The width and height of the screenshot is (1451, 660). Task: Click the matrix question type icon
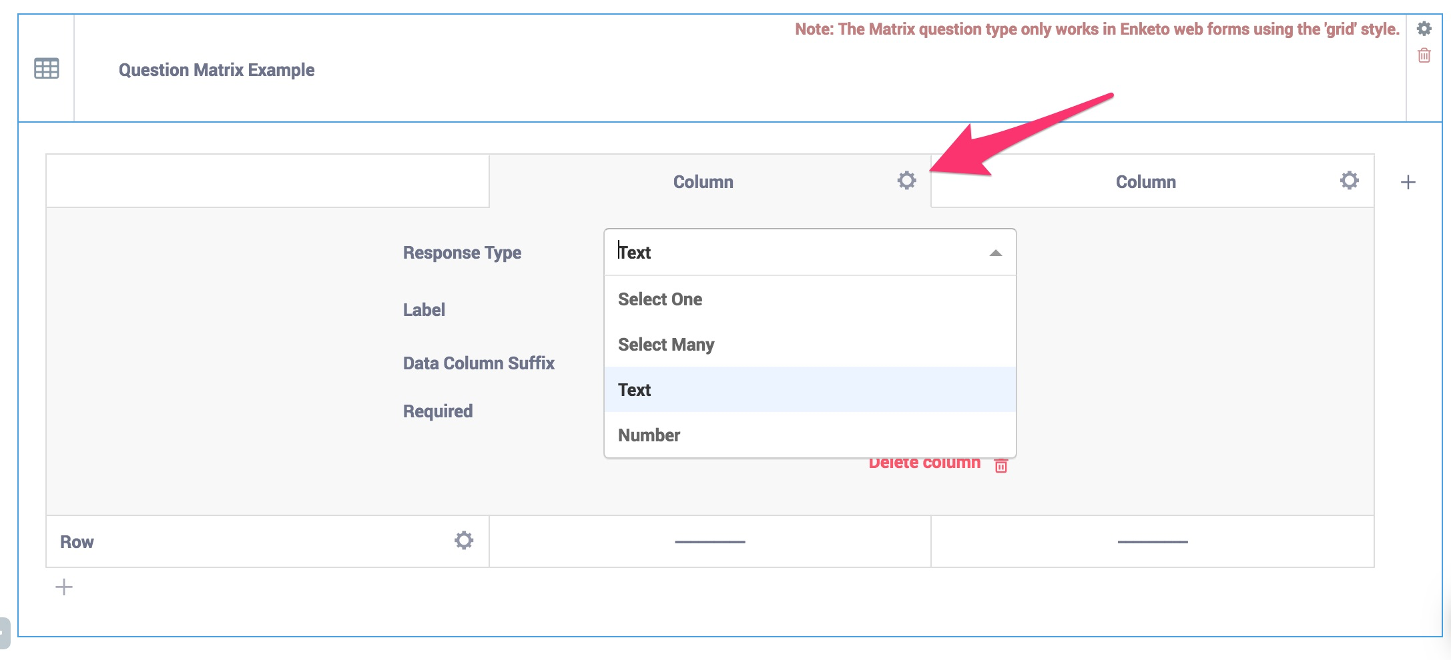point(46,68)
